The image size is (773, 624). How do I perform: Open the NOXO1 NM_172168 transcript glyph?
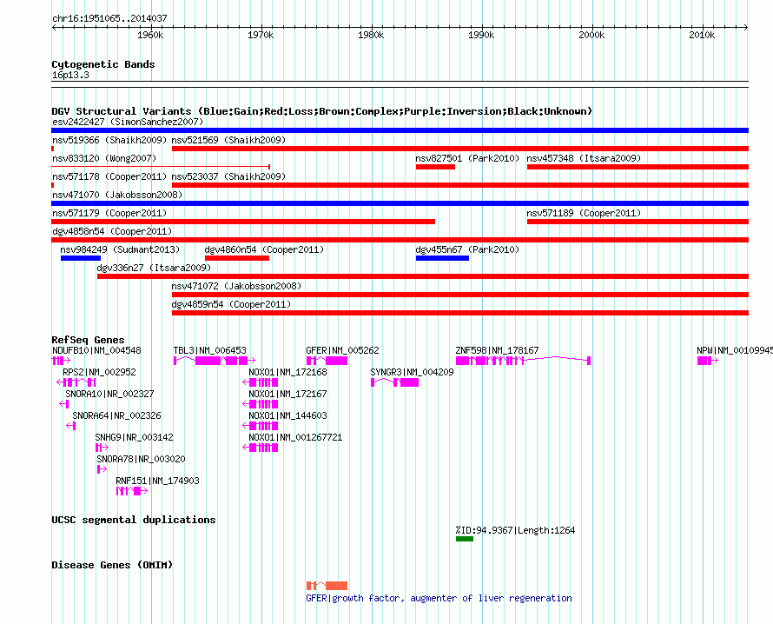click(261, 382)
